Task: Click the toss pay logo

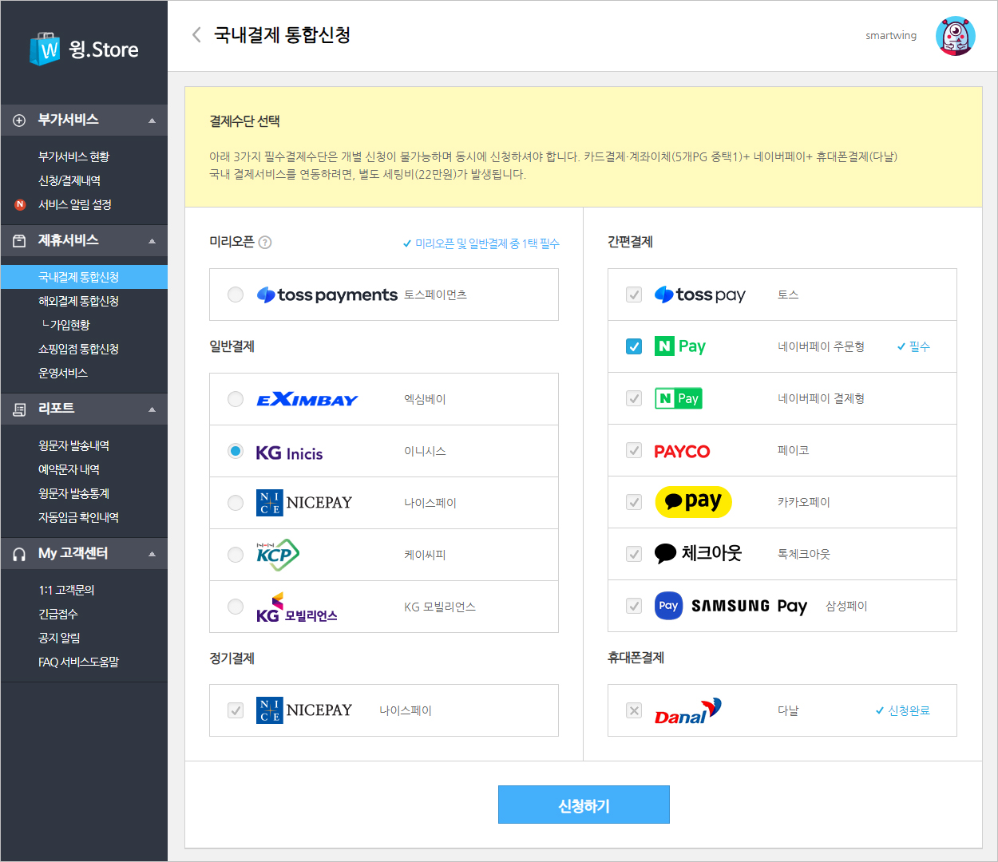Action: tap(700, 295)
